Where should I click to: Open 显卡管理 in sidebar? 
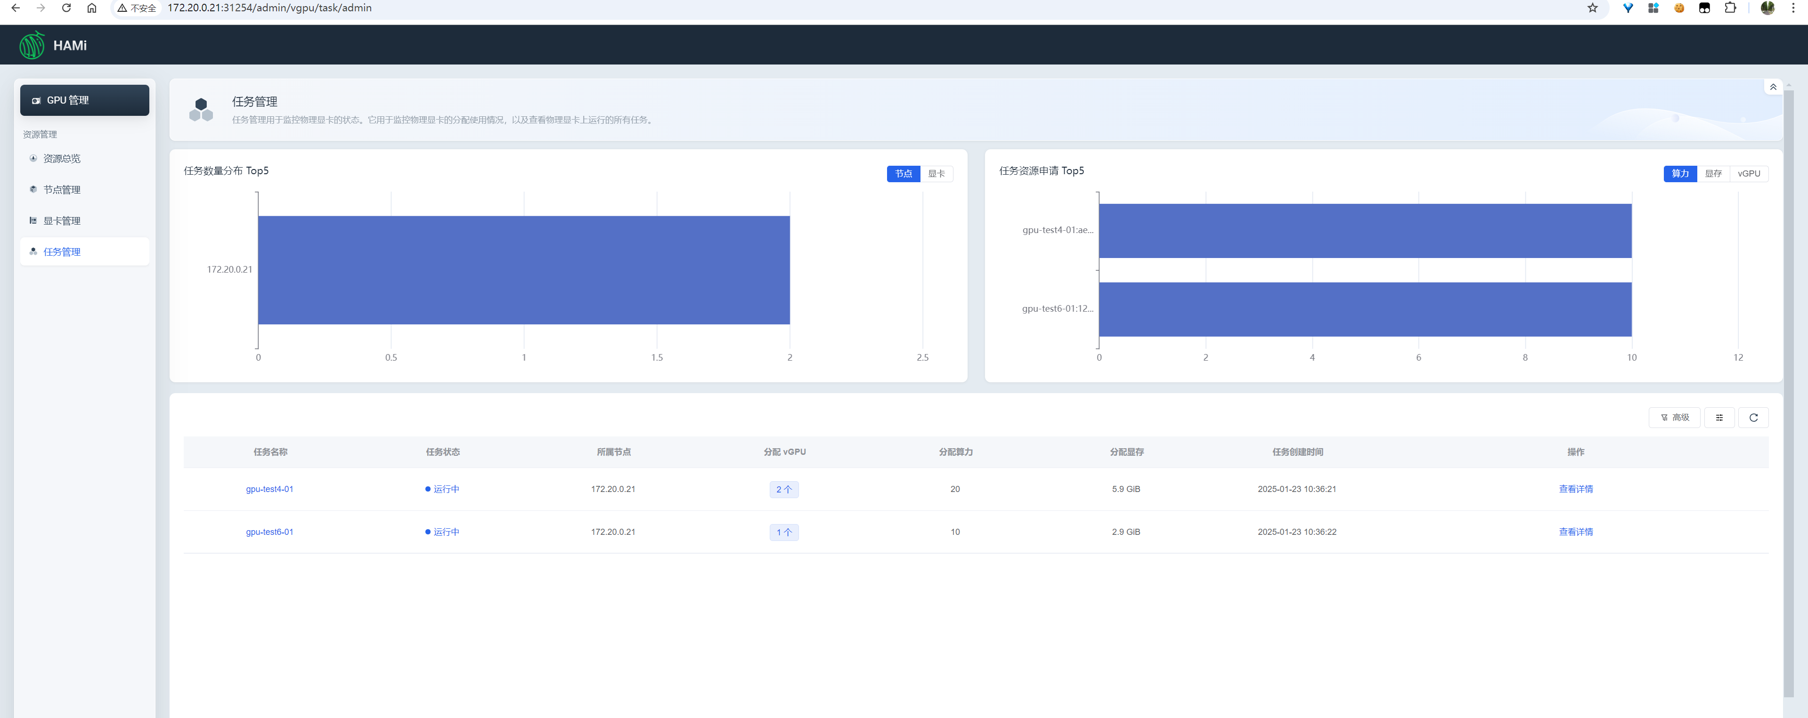click(62, 221)
